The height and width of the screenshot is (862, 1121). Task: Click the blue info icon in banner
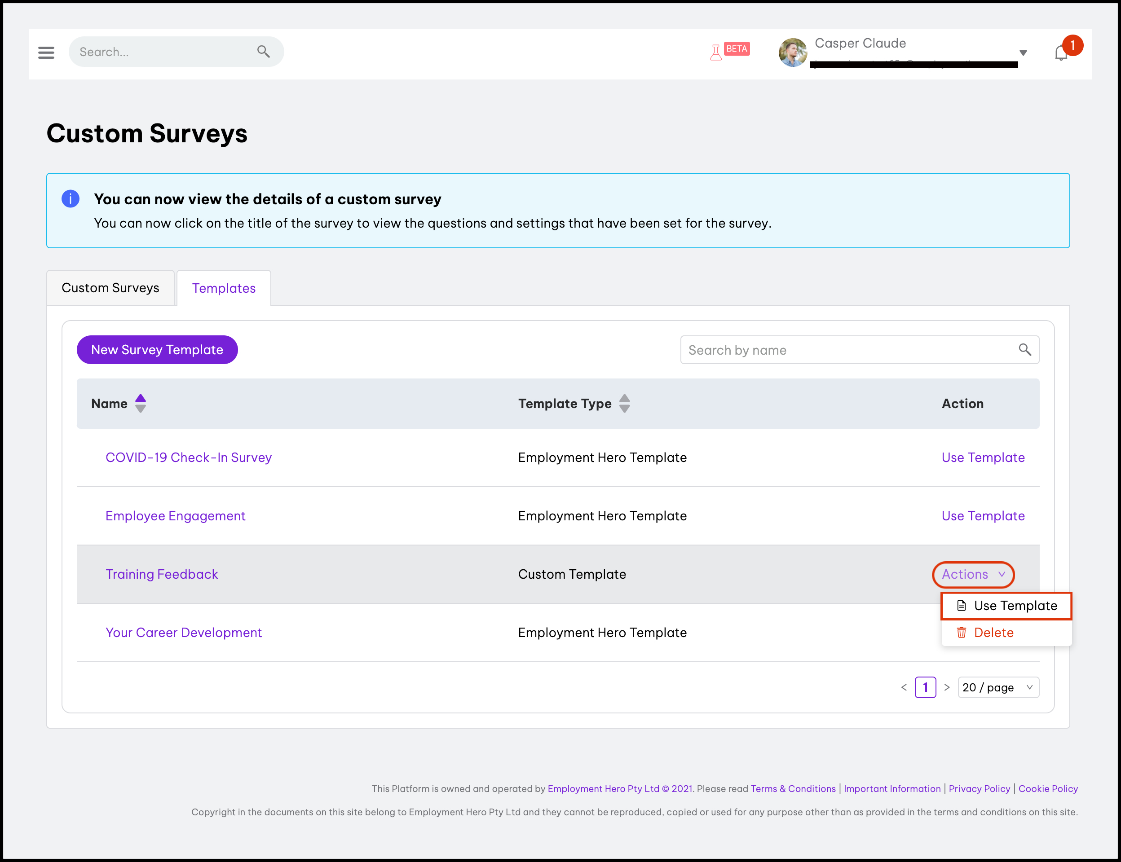coord(71,198)
